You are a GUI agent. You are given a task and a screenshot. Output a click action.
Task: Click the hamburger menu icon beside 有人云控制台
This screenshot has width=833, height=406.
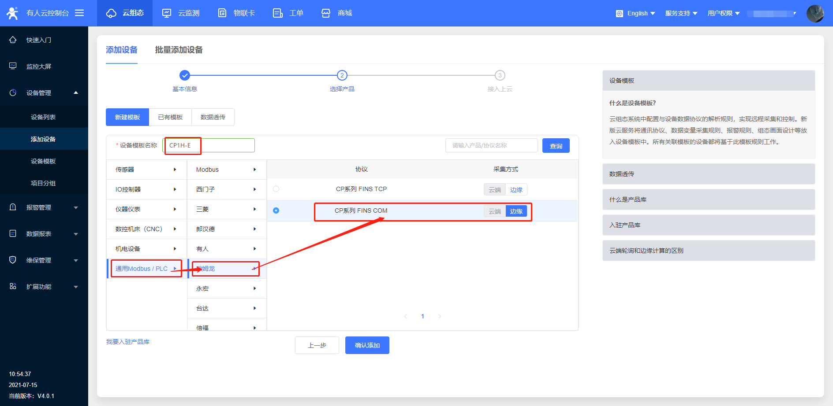click(x=79, y=13)
